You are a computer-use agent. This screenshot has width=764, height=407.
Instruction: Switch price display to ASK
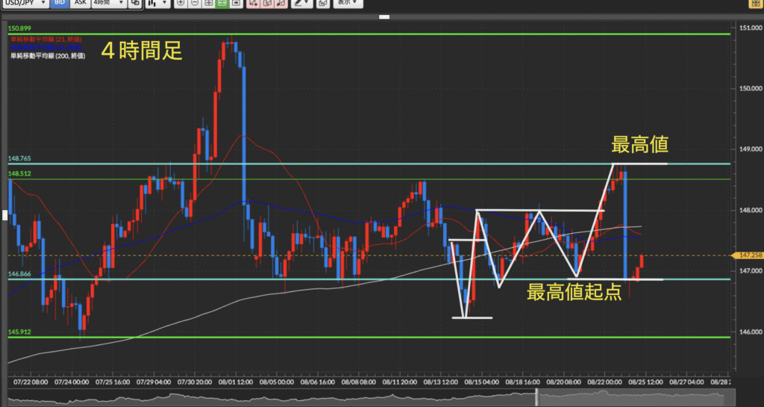click(x=80, y=3)
